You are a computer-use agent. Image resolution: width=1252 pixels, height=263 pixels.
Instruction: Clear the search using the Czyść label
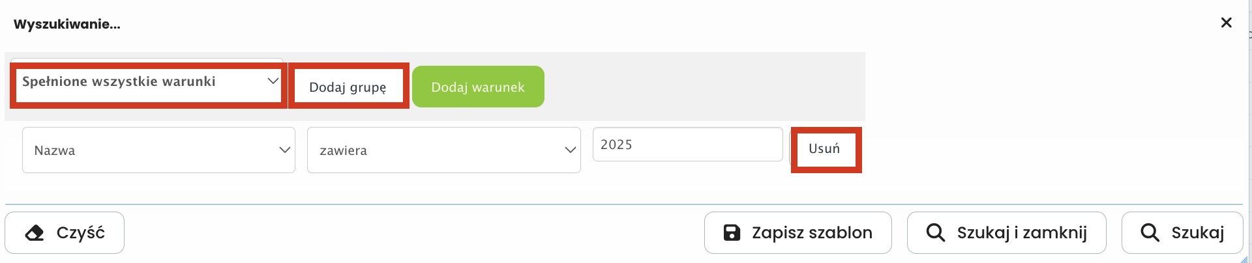[x=81, y=233]
